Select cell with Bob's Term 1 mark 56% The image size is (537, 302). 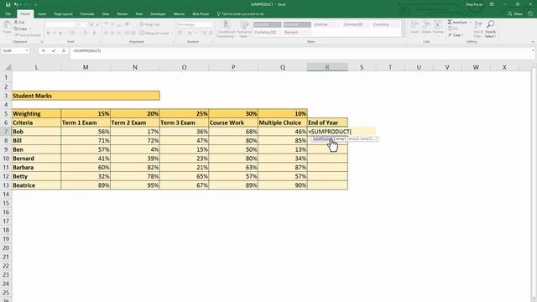click(86, 132)
